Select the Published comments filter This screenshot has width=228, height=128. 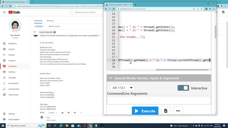(x=39, y=26)
